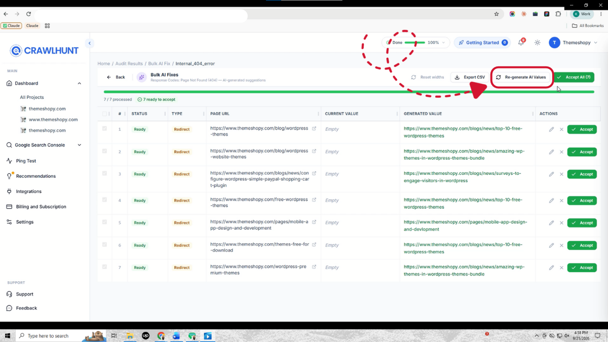Screen dimensions: 608x342
Task: Open the Windows Start menu
Action: pos(8,336)
